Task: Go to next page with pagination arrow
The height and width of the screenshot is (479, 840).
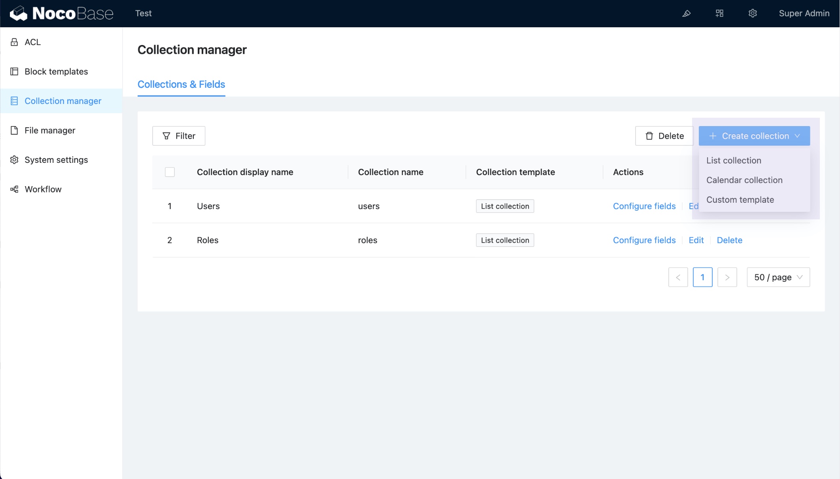Action: pos(727,277)
